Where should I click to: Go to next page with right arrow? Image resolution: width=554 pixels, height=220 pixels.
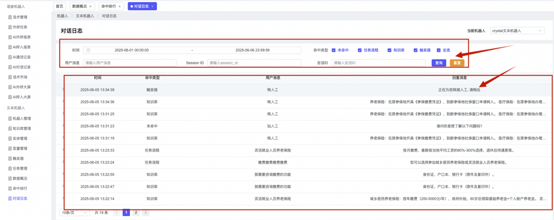coord(146,213)
